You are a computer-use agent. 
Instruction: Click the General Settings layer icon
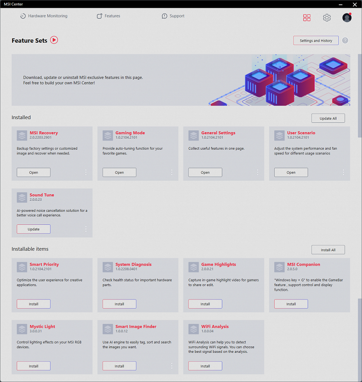tap(194, 135)
